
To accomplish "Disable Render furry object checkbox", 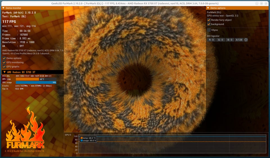I will [x=209, y=20].
